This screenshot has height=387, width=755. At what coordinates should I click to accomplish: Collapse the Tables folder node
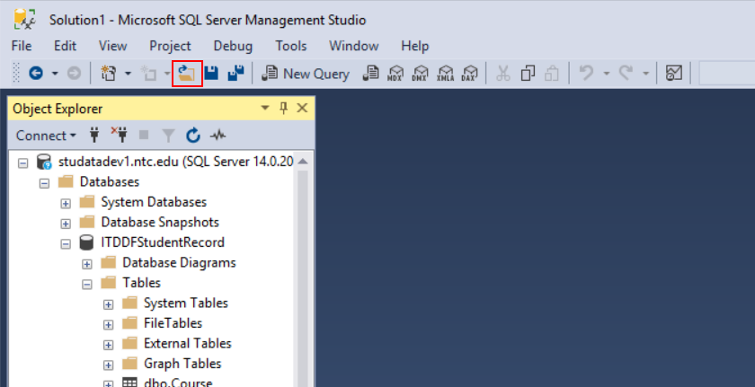[86, 284]
